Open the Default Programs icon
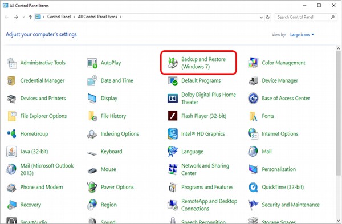 click(x=173, y=81)
